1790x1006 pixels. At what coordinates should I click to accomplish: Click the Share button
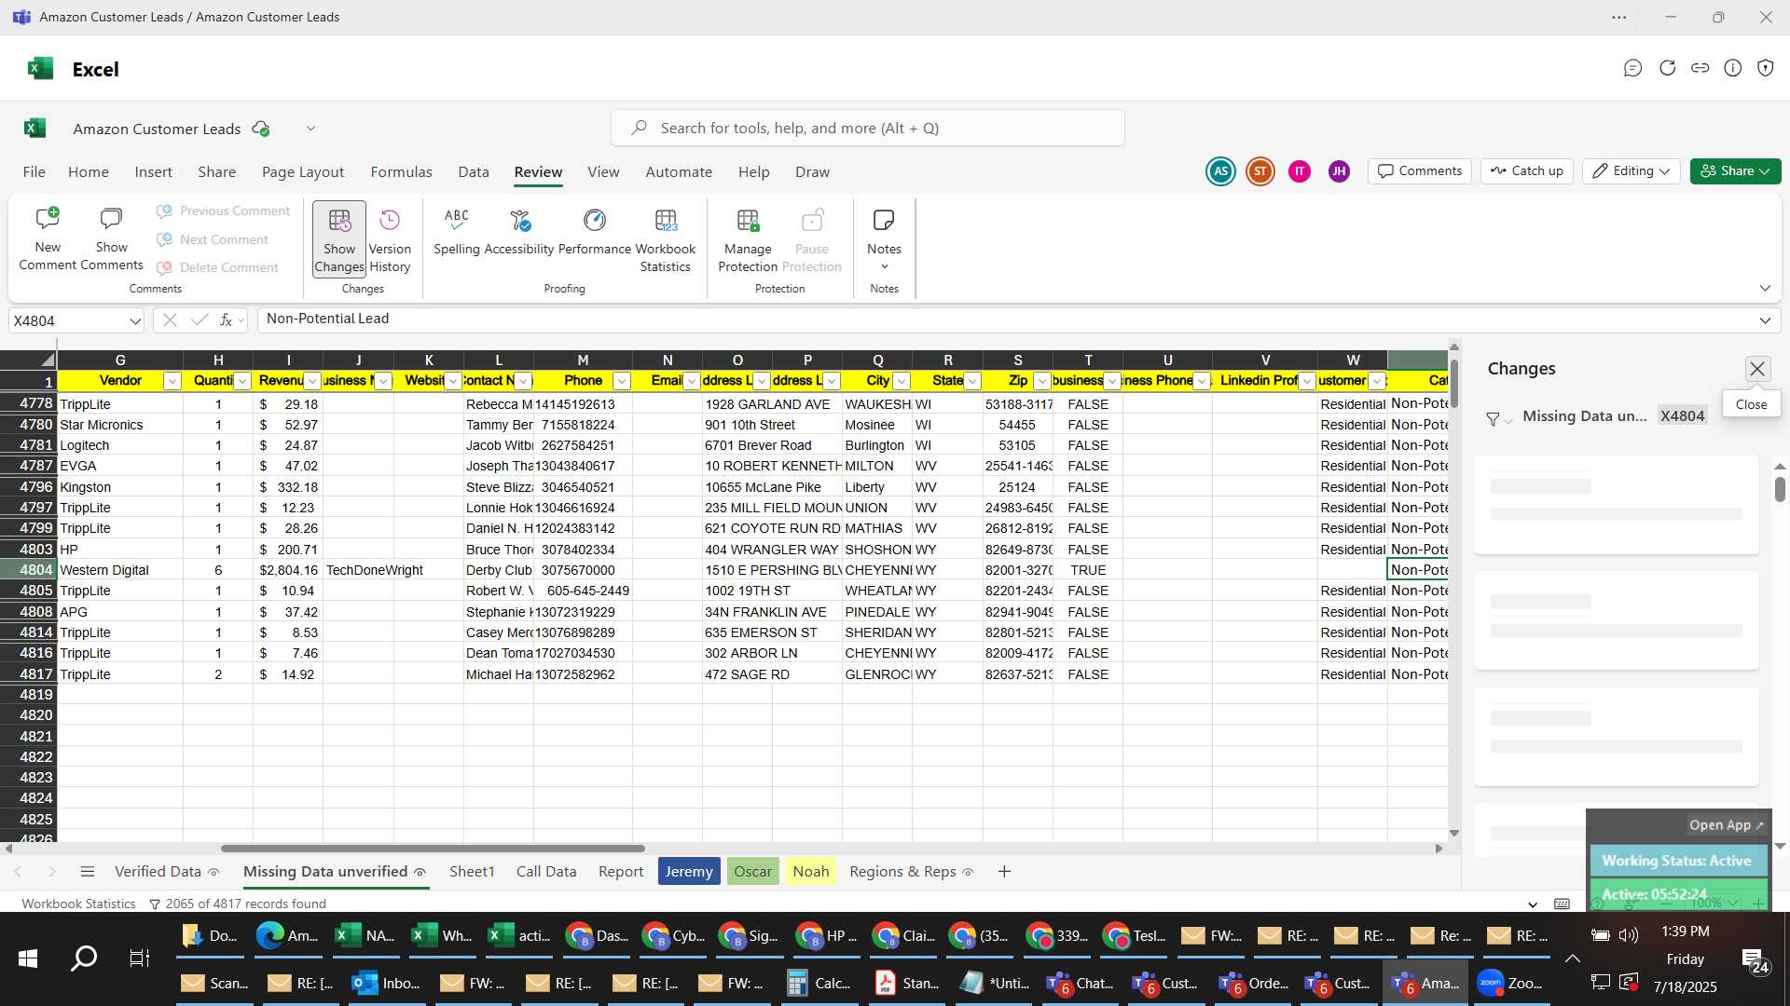click(1735, 171)
